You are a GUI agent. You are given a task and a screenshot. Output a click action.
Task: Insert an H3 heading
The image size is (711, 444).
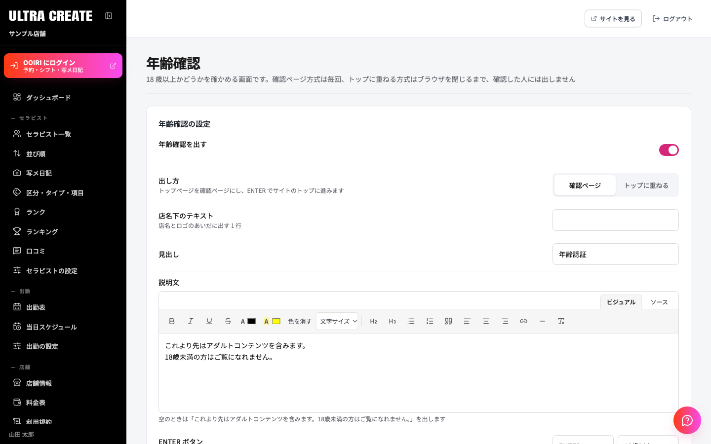coord(393,321)
